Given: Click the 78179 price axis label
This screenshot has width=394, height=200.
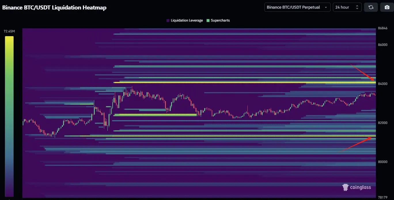Looking at the screenshot, I should click(x=383, y=197).
